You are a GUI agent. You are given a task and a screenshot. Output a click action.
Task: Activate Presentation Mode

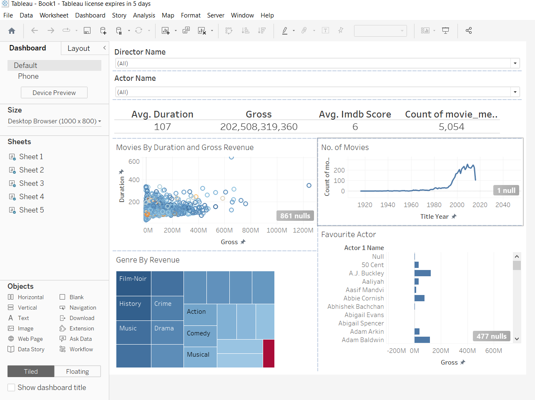tap(446, 30)
